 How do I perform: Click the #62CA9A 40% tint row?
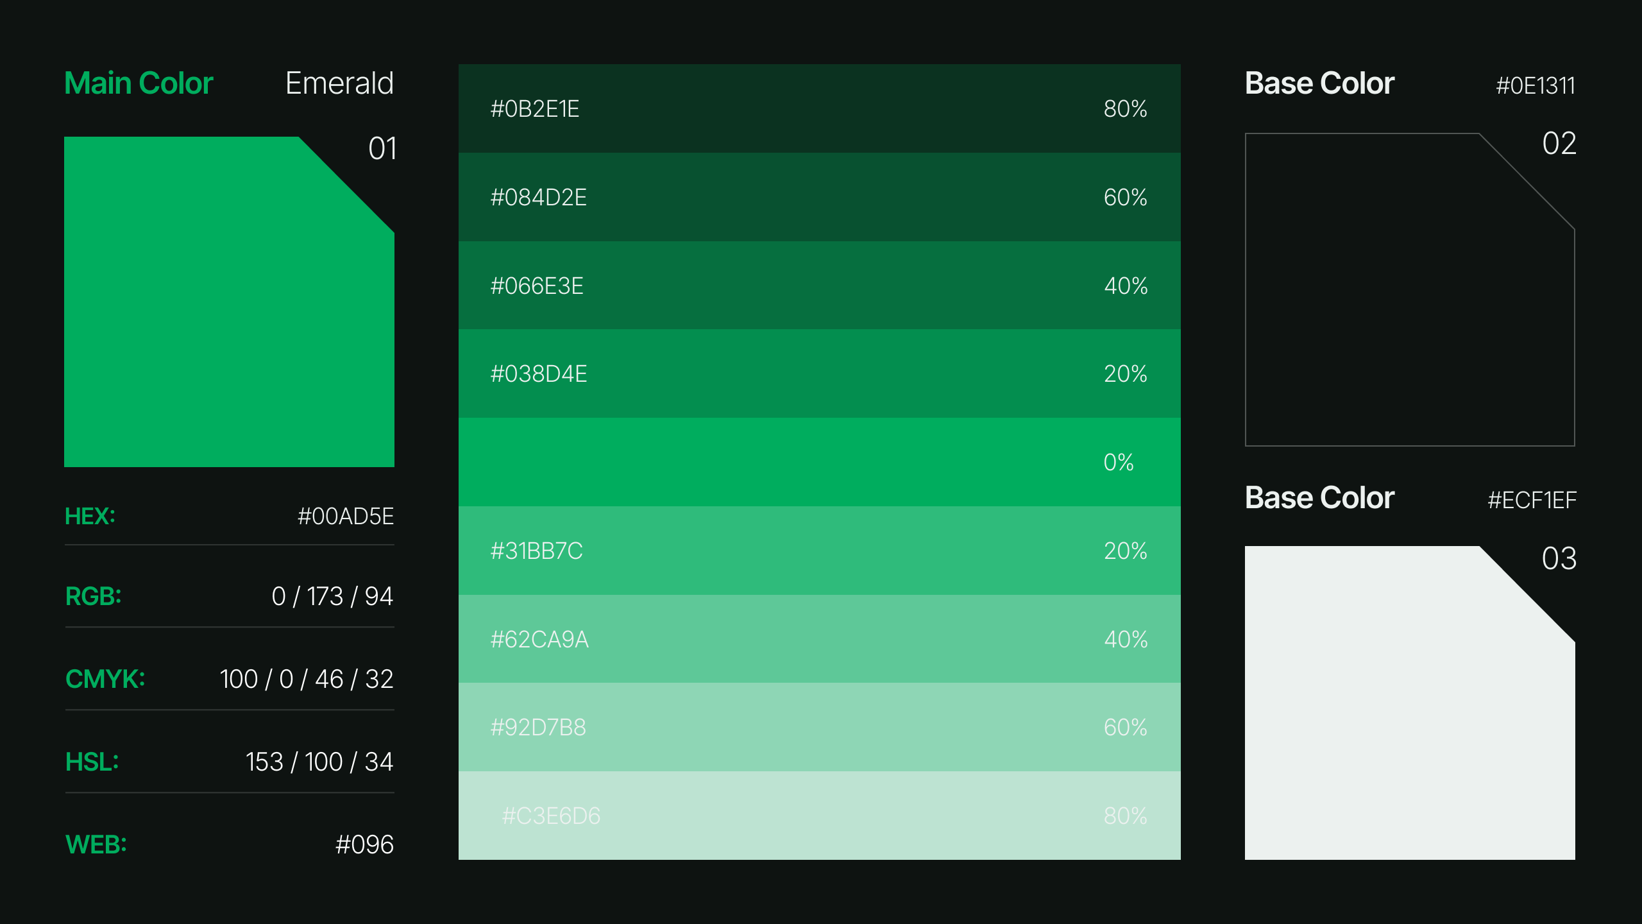point(819,639)
